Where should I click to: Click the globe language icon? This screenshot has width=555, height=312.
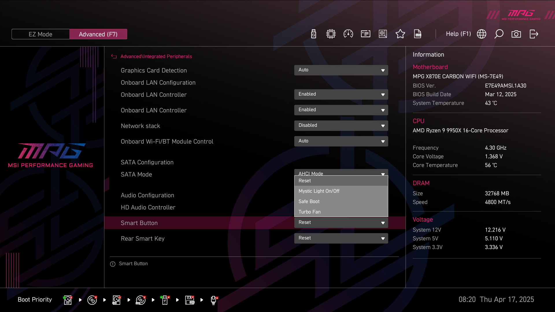(x=481, y=34)
